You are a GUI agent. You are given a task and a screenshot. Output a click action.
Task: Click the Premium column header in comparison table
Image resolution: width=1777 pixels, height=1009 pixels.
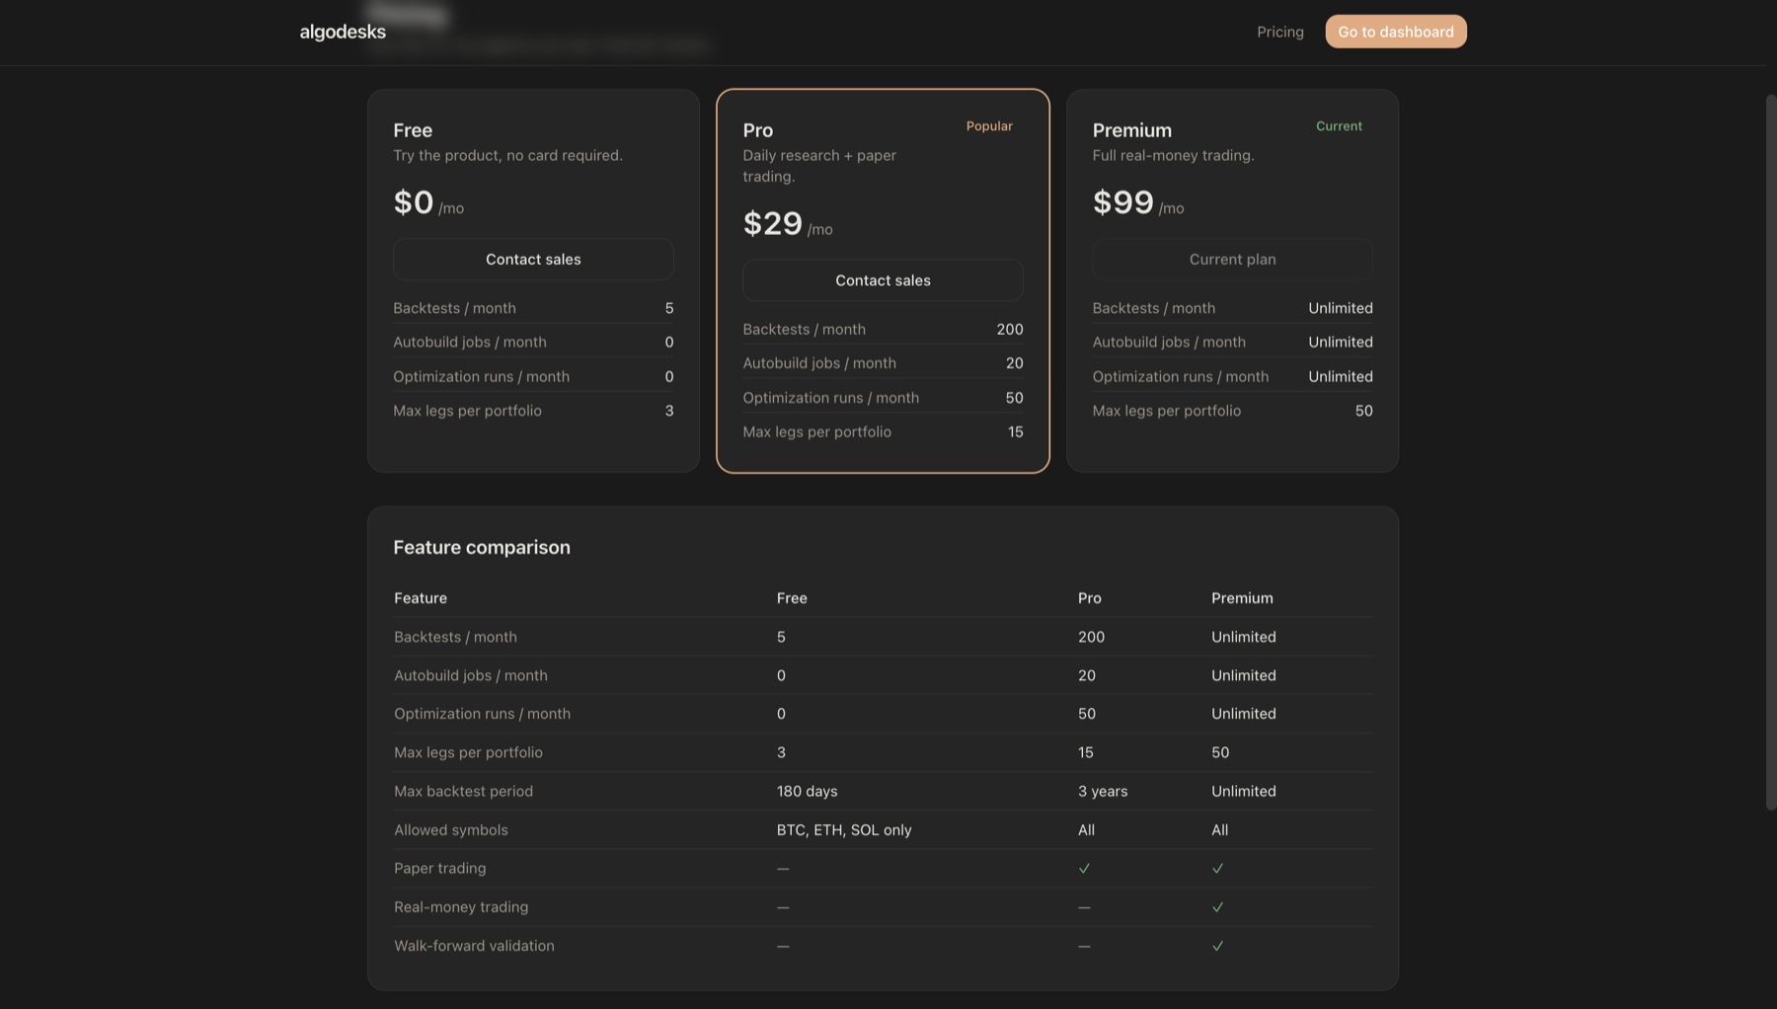(1242, 598)
